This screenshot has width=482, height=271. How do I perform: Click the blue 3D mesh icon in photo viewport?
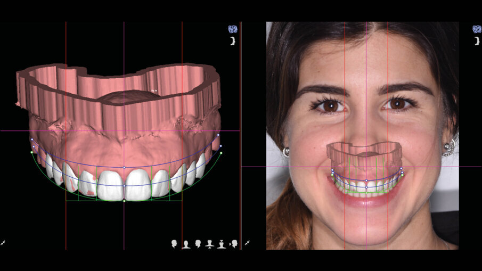476,29
